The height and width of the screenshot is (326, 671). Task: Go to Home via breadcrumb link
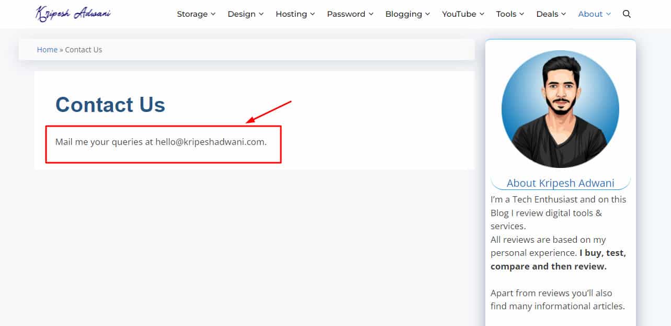[47, 50]
